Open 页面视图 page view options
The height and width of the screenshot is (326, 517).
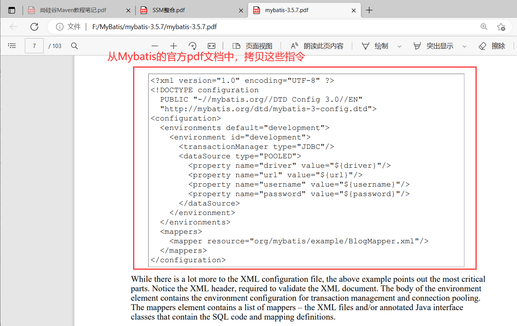[x=252, y=46]
